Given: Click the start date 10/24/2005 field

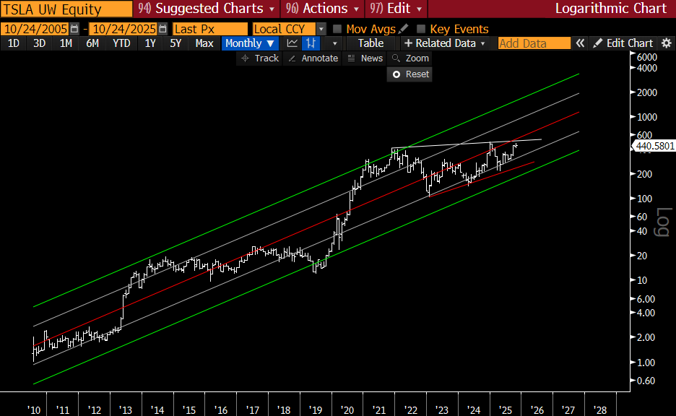Looking at the screenshot, I should (36, 29).
